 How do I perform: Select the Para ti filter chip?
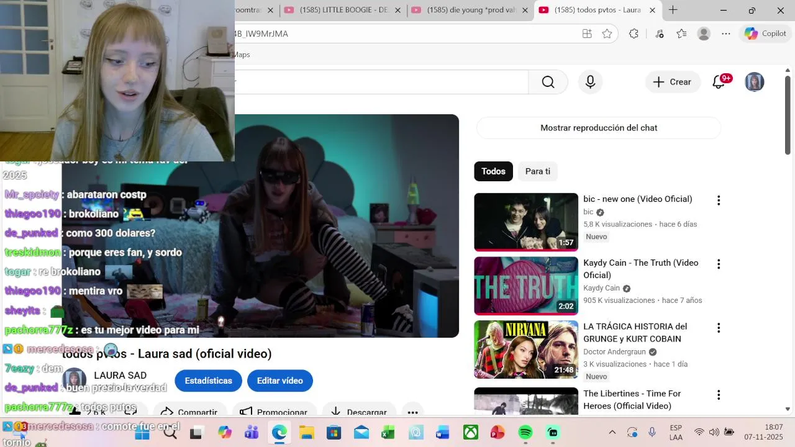tap(538, 171)
